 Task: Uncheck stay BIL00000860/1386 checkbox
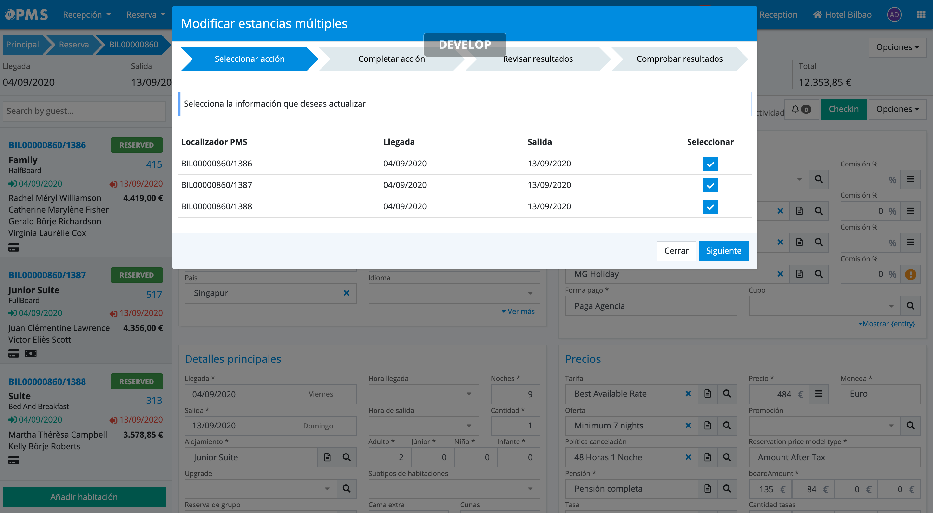710,164
